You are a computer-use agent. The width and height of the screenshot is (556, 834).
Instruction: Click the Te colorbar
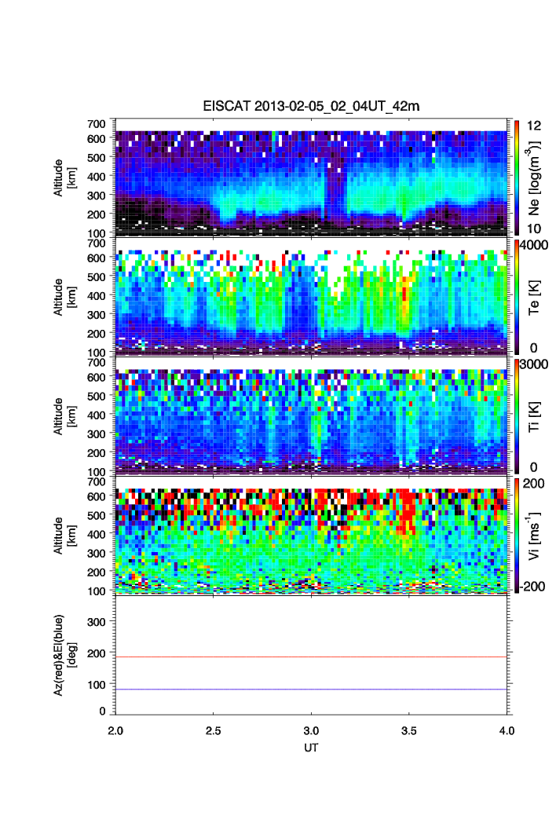tap(518, 297)
